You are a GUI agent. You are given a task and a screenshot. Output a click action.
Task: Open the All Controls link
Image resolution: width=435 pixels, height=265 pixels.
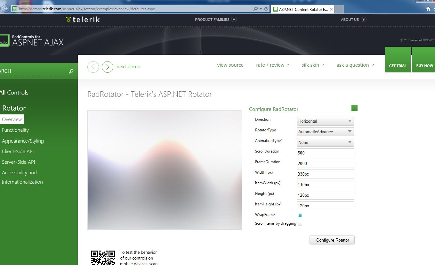coord(14,93)
